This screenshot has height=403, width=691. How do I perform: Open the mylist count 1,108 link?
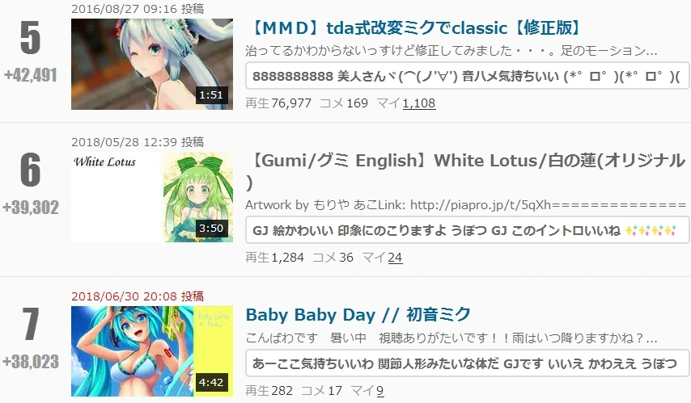(x=419, y=103)
